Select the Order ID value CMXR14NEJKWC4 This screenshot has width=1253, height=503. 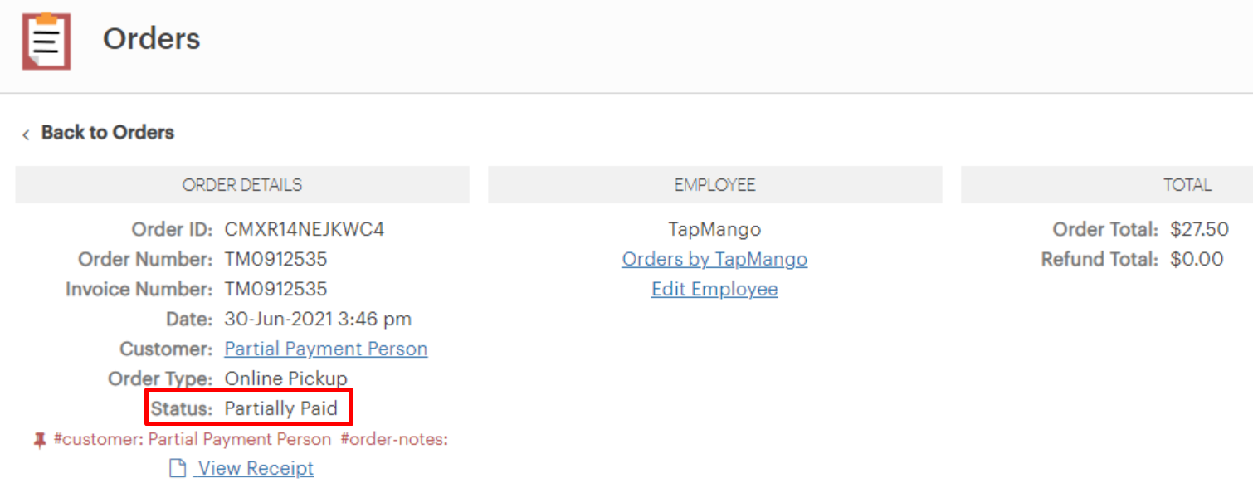coord(304,229)
